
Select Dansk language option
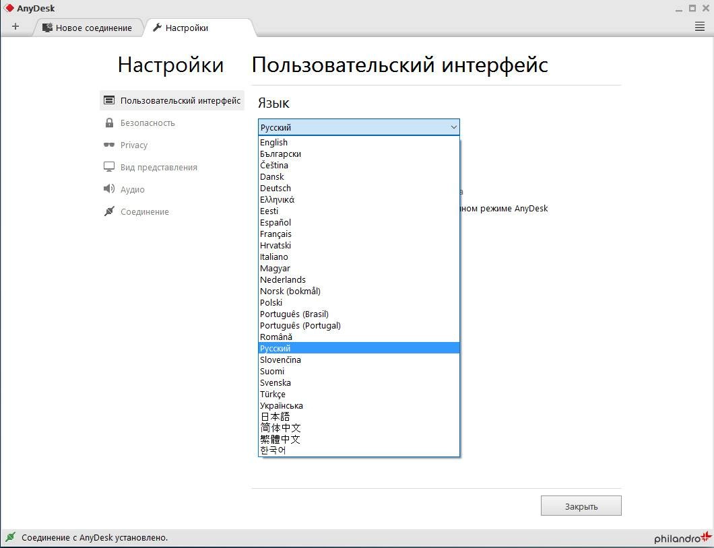click(x=359, y=176)
